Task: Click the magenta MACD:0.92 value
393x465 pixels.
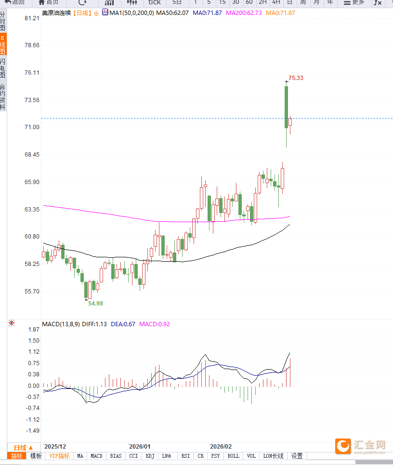Action: click(155, 324)
